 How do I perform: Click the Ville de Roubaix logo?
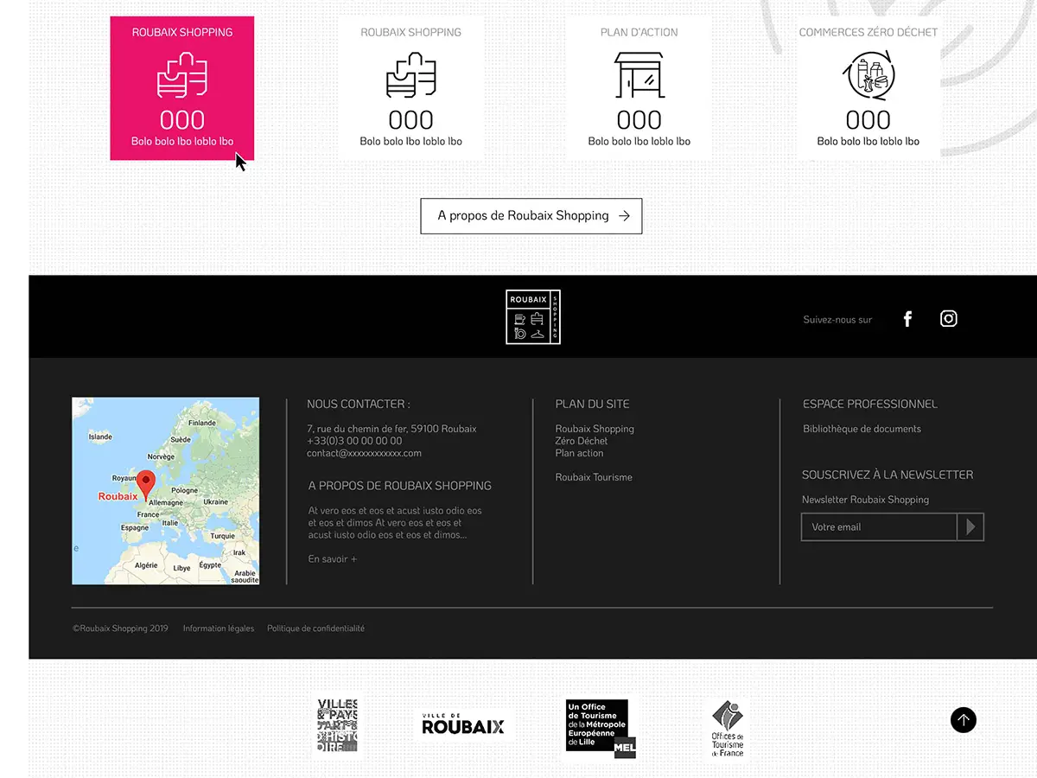[463, 725]
